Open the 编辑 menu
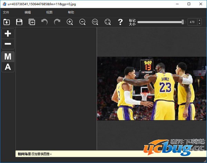This screenshot has height=163, width=207. click(x=28, y=12)
